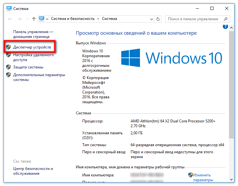Click the computer icon in address bar
238x186 pixels.
click(42, 19)
